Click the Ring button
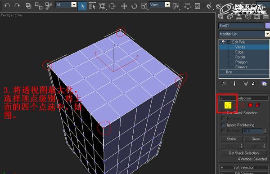The image size is (270, 174). pos(230,146)
